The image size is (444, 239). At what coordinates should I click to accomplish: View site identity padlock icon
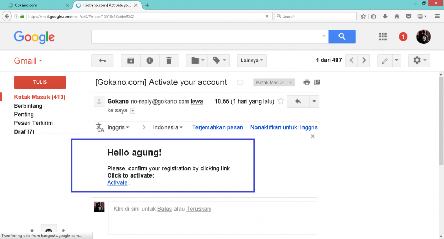point(22,16)
